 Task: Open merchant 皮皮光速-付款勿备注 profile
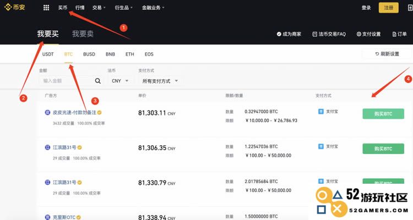[x=74, y=112]
